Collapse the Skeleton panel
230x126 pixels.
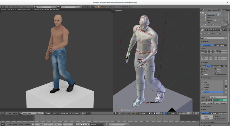click(x=206, y=41)
